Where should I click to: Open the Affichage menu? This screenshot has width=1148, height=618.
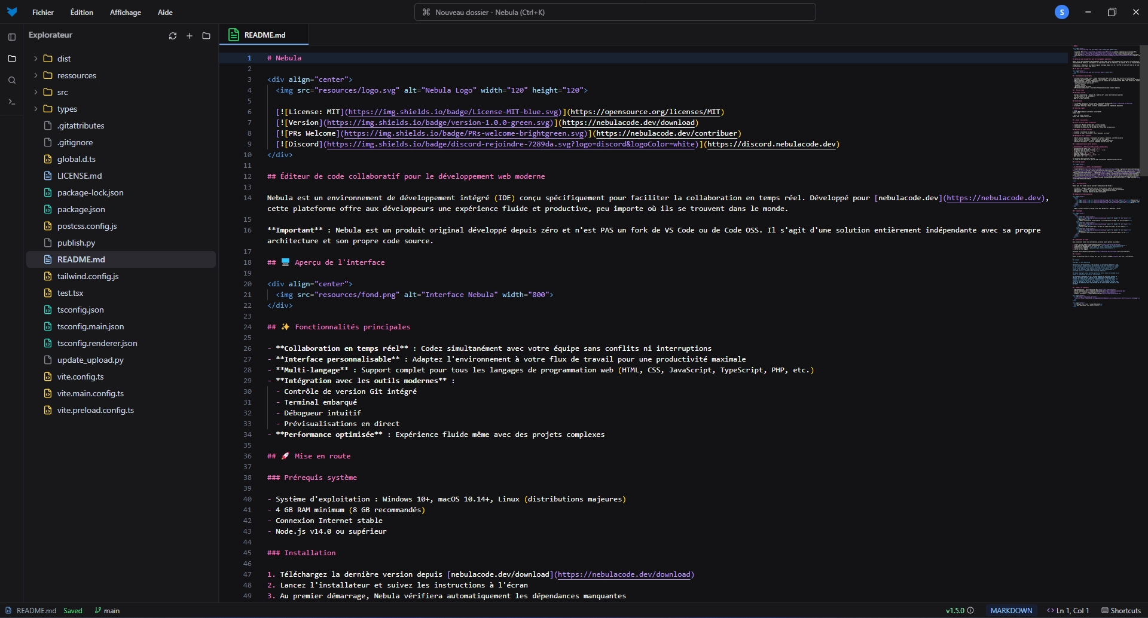point(125,12)
